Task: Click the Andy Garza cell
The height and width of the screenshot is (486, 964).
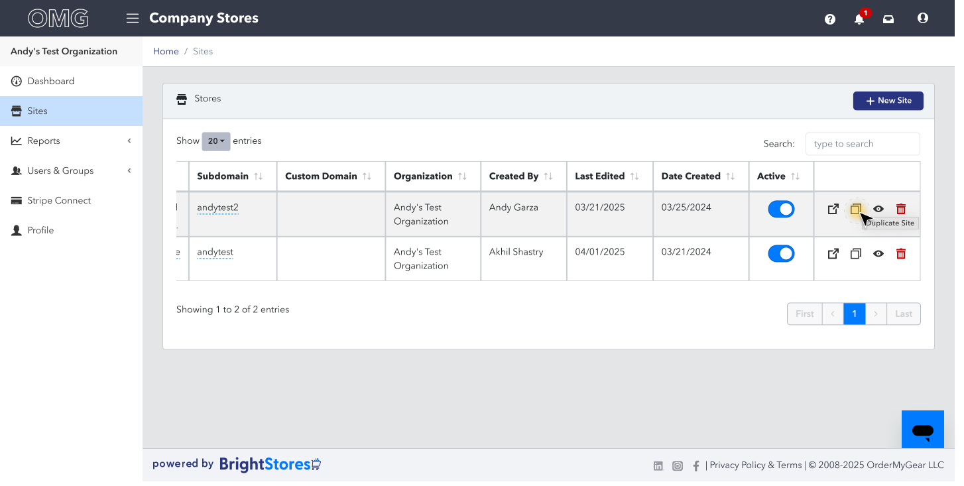Action: [x=524, y=214]
